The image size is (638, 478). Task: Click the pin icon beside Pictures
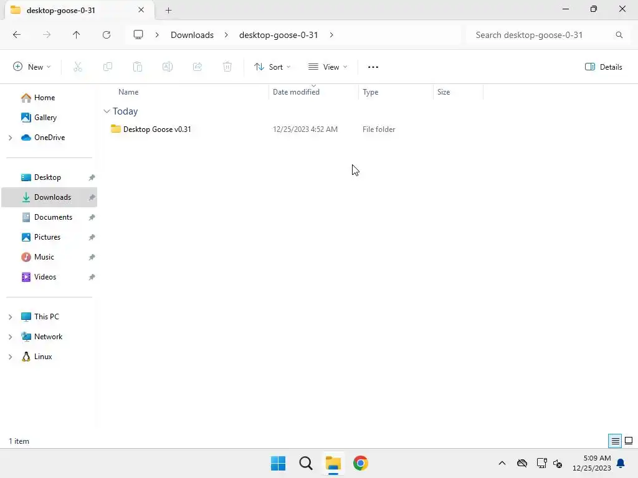tap(92, 237)
